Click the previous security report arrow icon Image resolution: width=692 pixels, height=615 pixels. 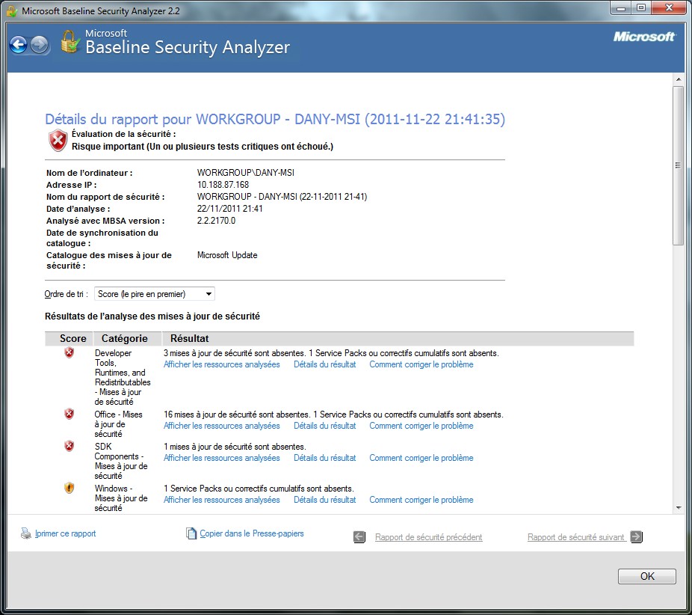[359, 536]
